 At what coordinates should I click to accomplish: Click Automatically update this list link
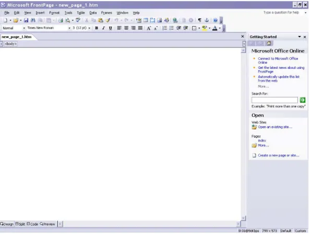tap(279, 79)
